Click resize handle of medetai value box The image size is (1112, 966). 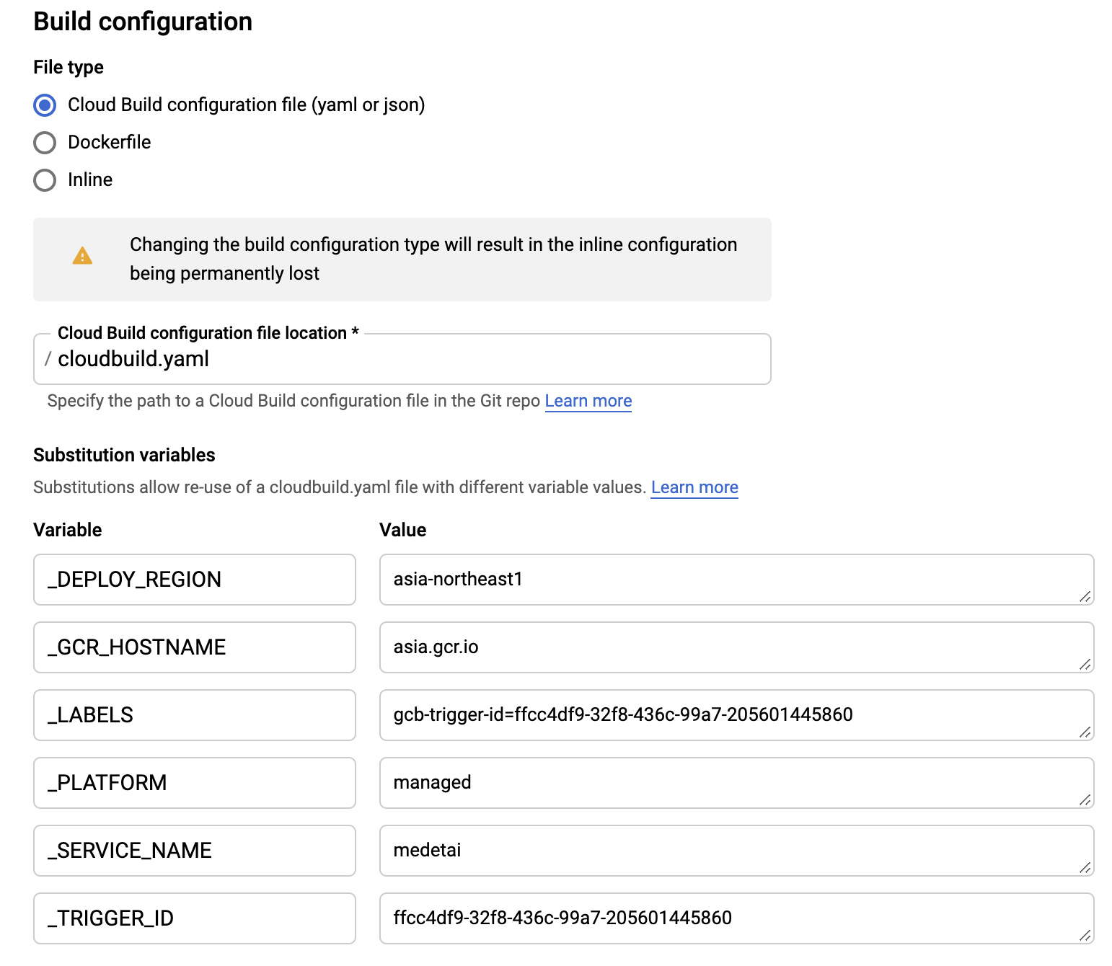click(x=1085, y=867)
